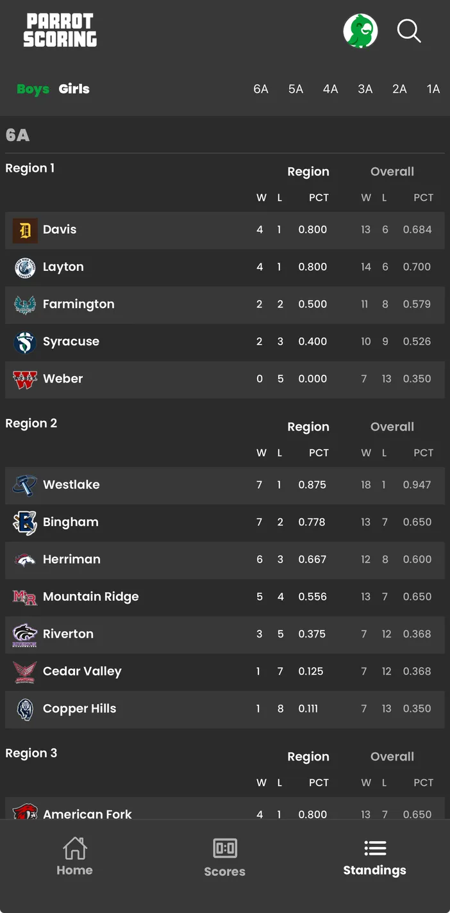
Task: Click the American Fork team logo
Action: 24,814
